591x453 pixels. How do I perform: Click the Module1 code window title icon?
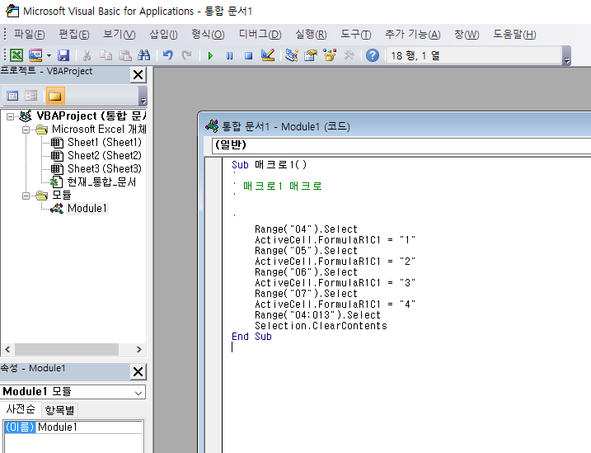point(212,126)
